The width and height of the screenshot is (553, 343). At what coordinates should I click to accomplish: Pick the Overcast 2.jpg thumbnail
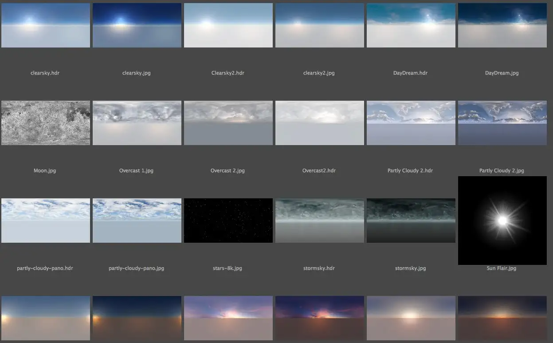point(228,123)
